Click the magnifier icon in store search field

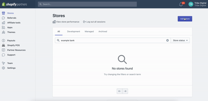(x=58, y=40)
